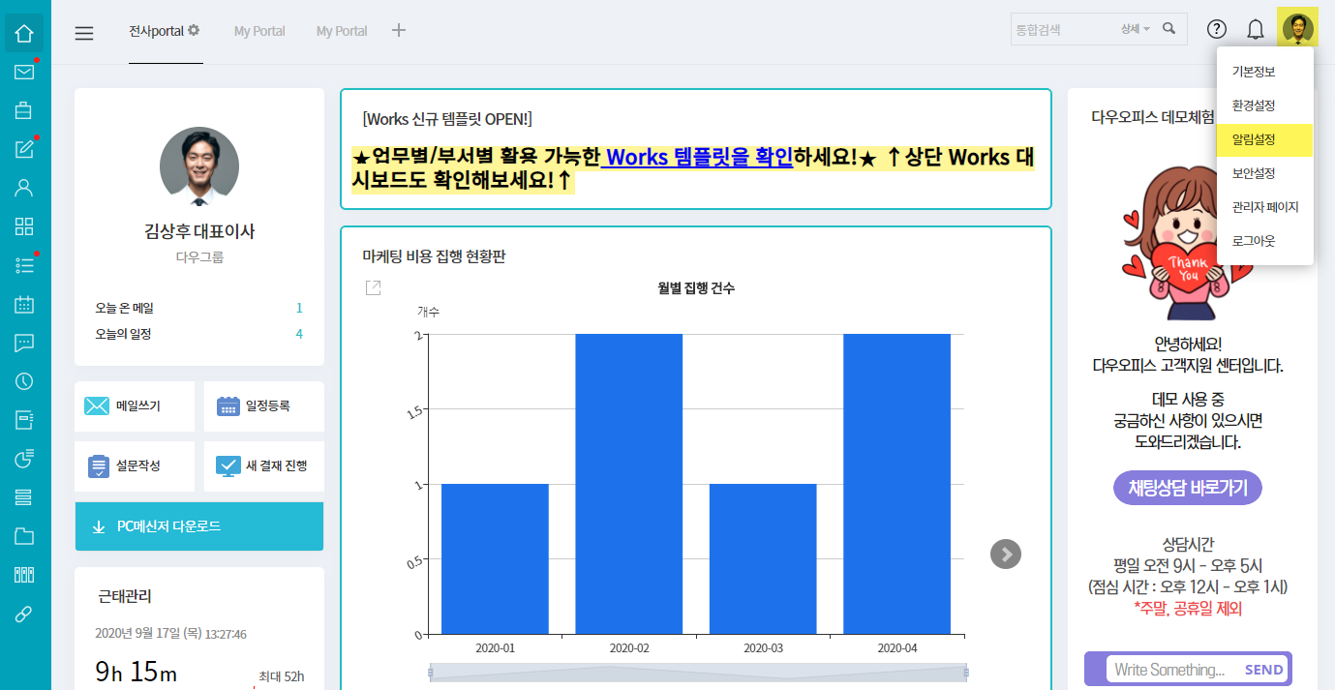Click the chart pop-out expand icon
The height and width of the screenshot is (690, 1335).
[x=373, y=287]
